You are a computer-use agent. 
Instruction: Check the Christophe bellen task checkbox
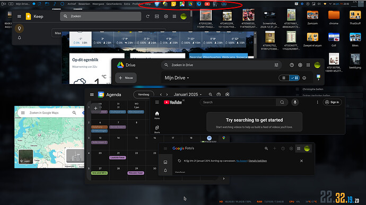coord(298,89)
